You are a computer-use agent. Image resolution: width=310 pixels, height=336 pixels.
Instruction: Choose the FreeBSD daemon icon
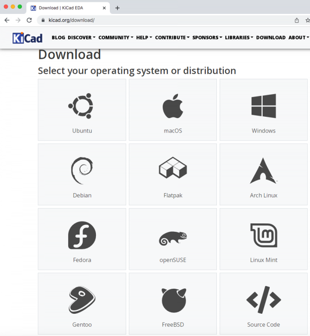coord(173,300)
